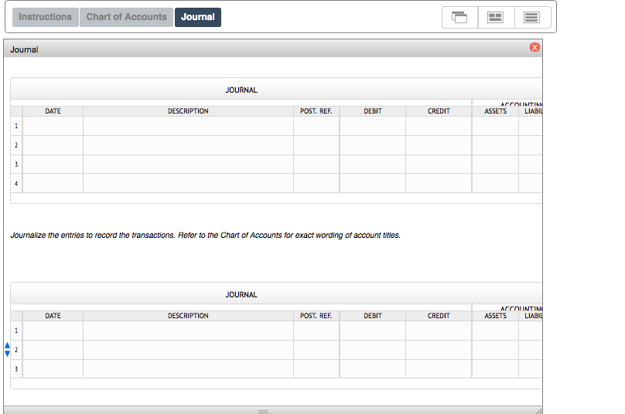
Task: Click the corner resize grip of Journal panel
Action: [538, 410]
